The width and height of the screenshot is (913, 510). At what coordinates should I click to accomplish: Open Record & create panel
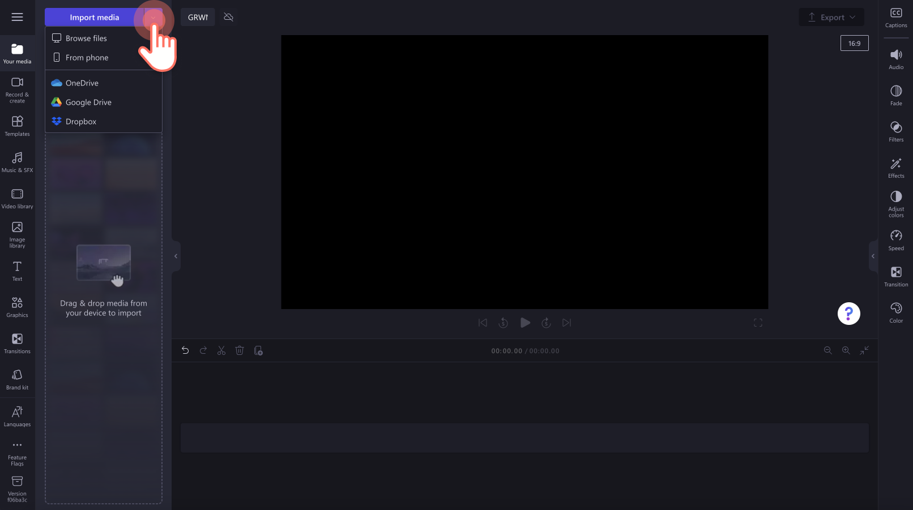(17, 90)
